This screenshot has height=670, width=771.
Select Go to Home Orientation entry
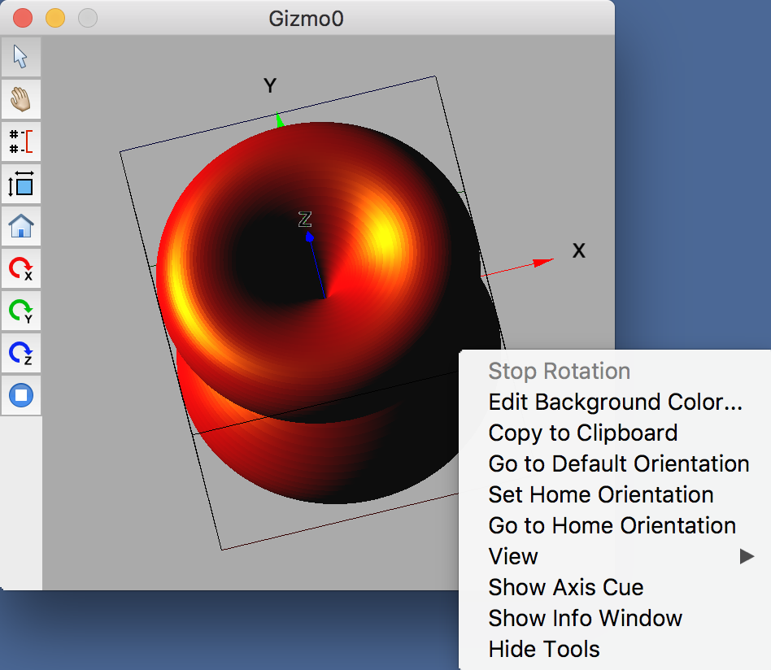(612, 526)
